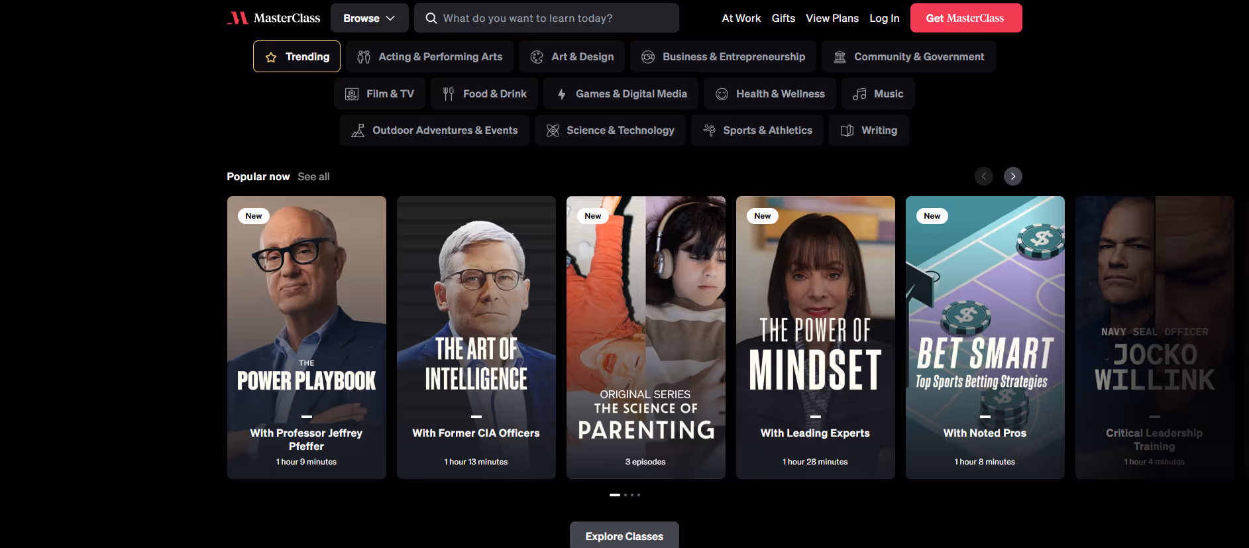This screenshot has height=548, width=1249.
Task: Click See all next to Popular now
Action: (x=313, y=176)
